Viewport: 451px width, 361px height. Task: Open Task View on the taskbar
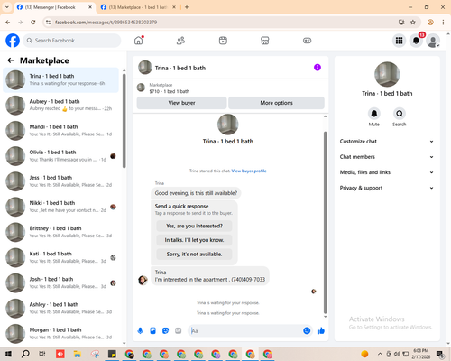pos(42,354)
